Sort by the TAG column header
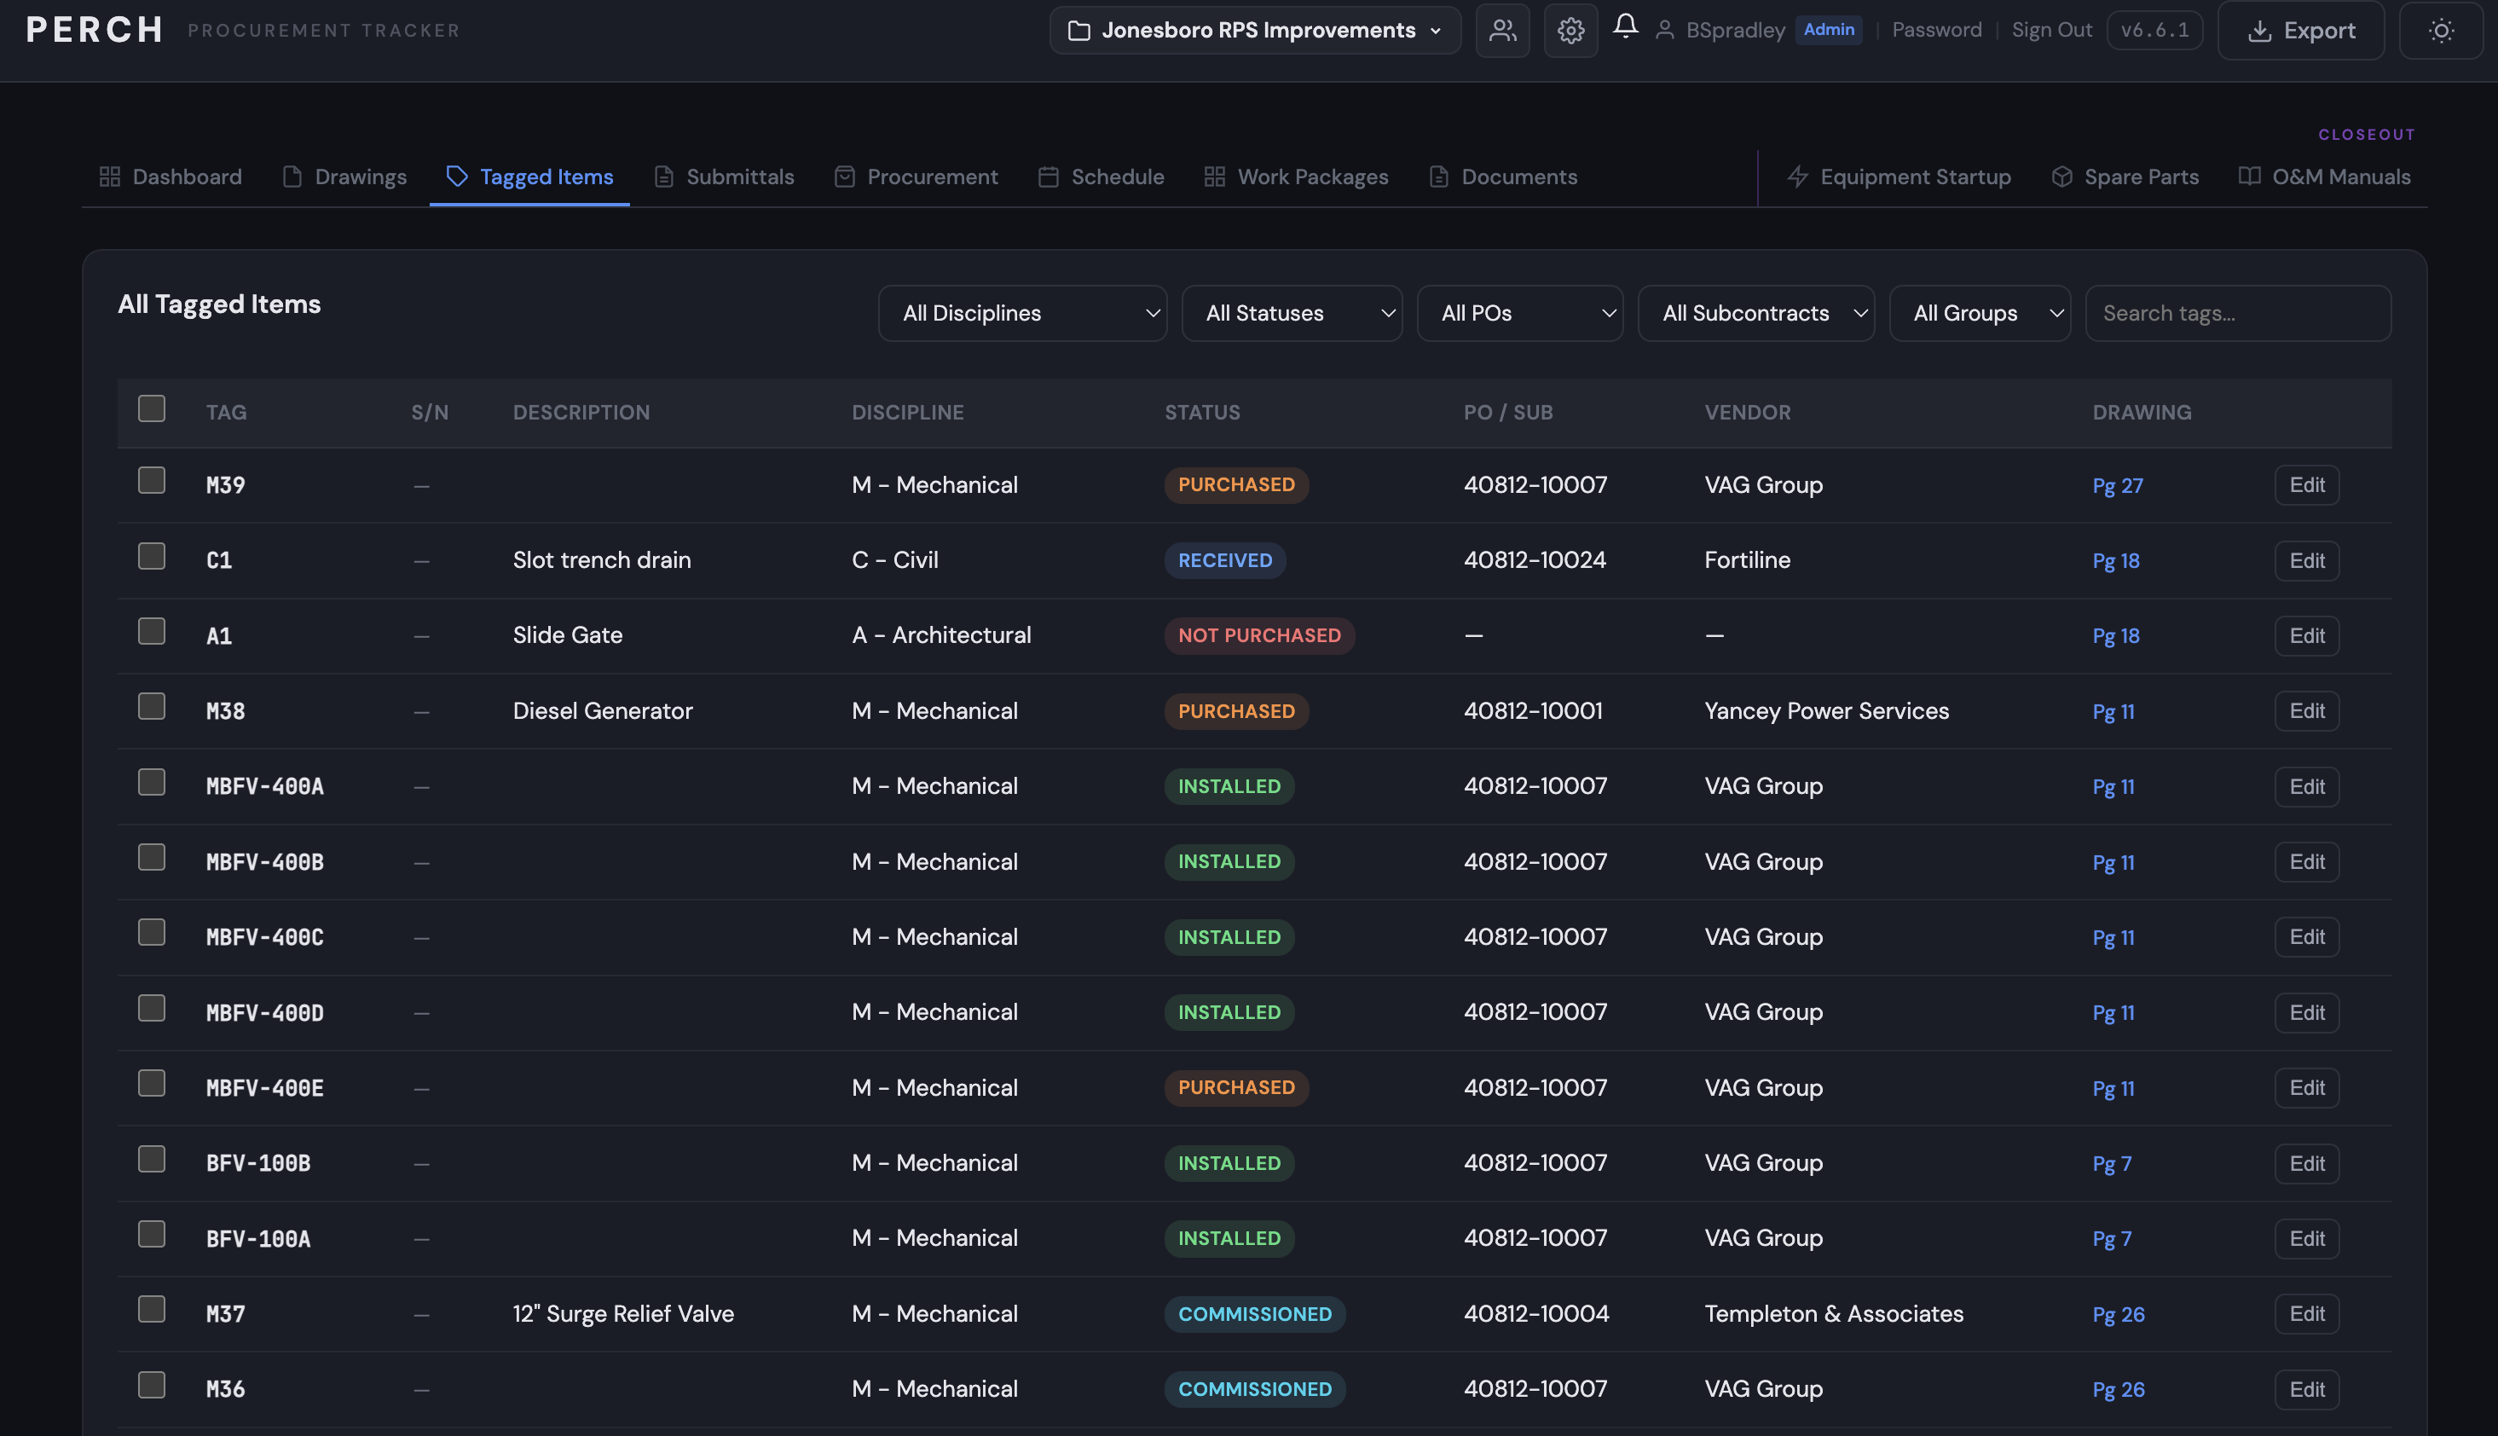The width and height of the screenshot is (2498, 1436). pos(227,412)
